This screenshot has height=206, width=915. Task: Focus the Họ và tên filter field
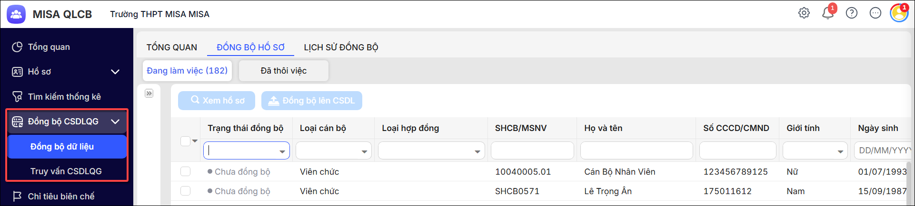(637, 150)
